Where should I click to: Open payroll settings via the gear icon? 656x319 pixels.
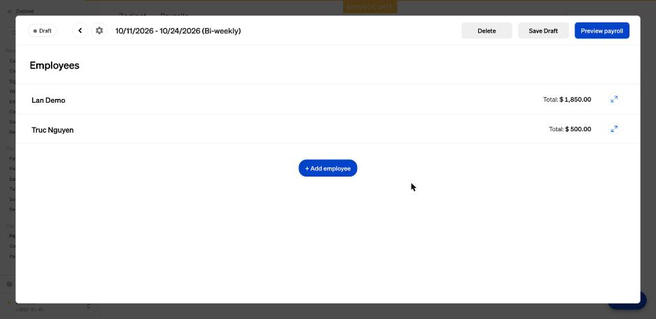point(99,31)
